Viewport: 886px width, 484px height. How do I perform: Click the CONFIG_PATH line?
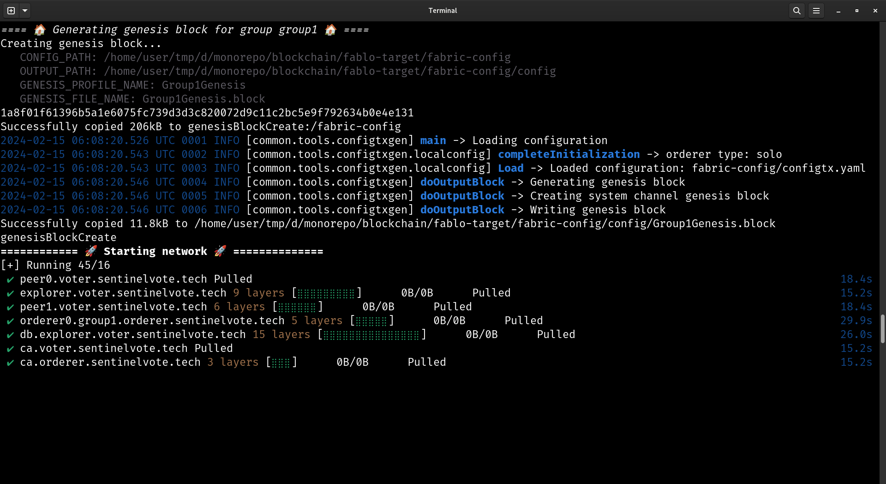265,57
